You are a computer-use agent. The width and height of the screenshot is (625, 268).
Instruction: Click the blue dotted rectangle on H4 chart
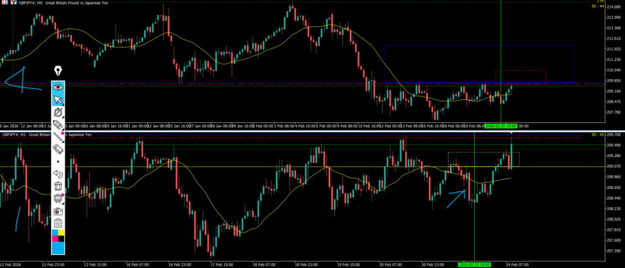pos(479,46)
